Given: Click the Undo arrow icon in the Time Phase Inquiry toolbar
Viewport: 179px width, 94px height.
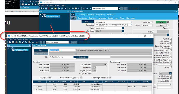Looking at the screenshot, I should pyautogui.click(x=33, y=42).
